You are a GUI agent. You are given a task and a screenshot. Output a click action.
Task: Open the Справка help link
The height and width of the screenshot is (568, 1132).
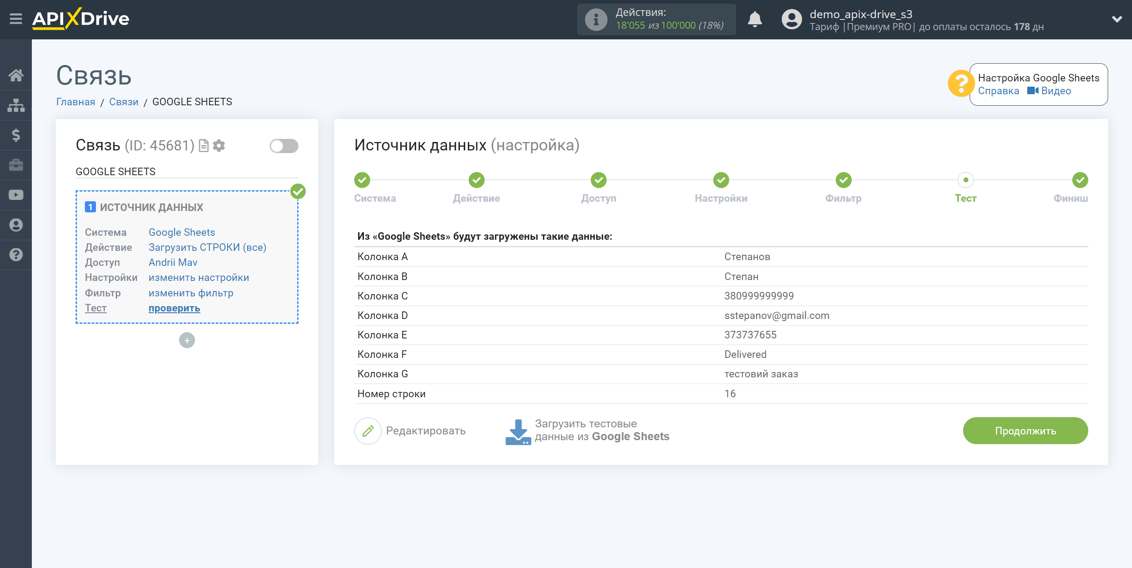pyautogui.click(x=998, y=91)
